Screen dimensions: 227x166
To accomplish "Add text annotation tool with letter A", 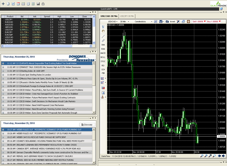I will click(103, 93).
